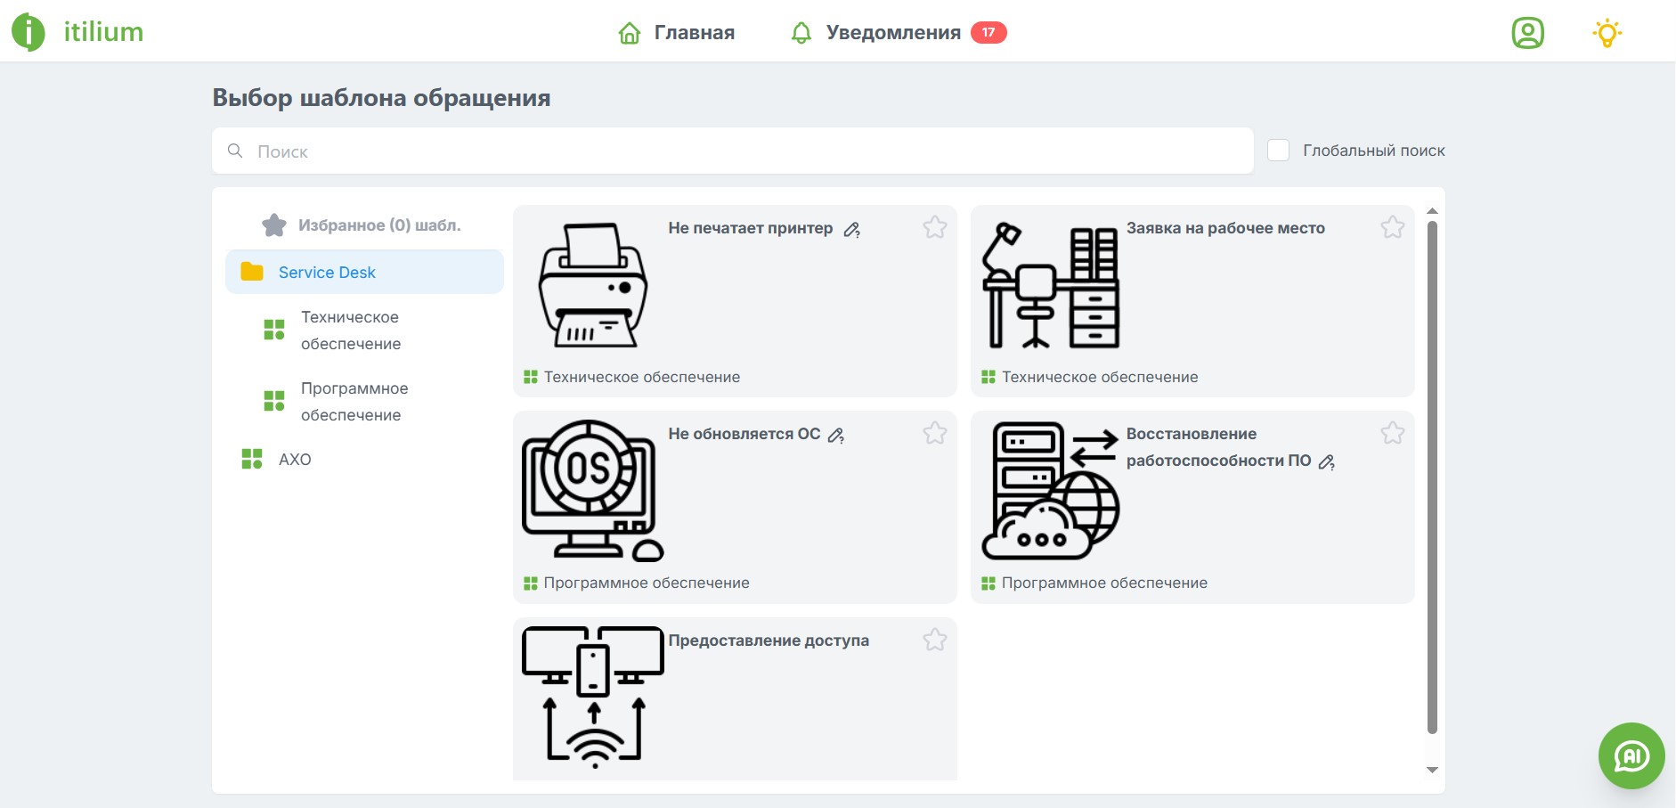The image size is (1676, 808).
Task: Switch to the 'Уведомления' tab
Action: 893,32
